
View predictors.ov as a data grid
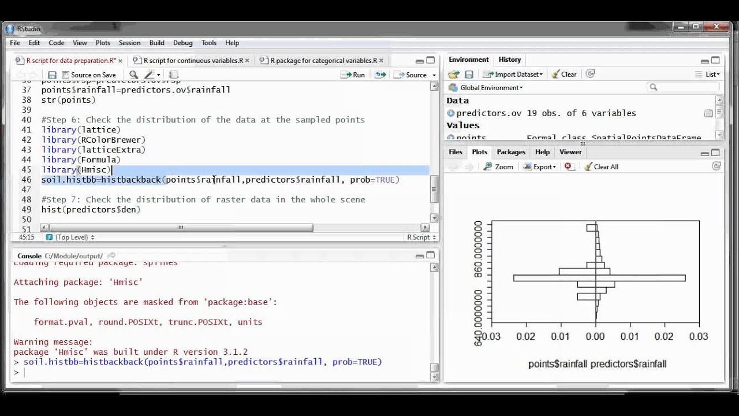[x=708, y=113]
